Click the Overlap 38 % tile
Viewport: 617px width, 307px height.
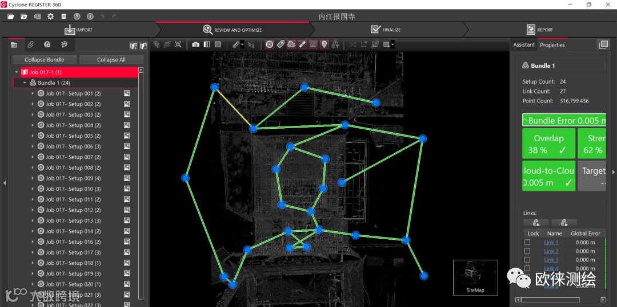[548, 144]
